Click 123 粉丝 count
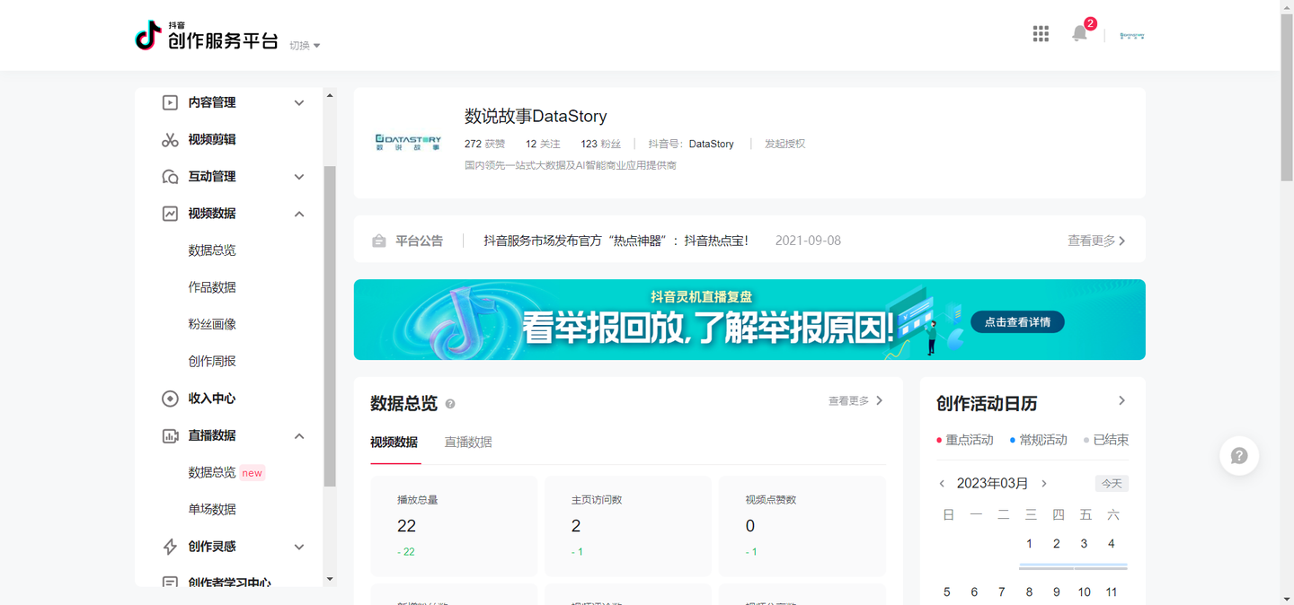The image size is (1294, 605). pos(600,144)
